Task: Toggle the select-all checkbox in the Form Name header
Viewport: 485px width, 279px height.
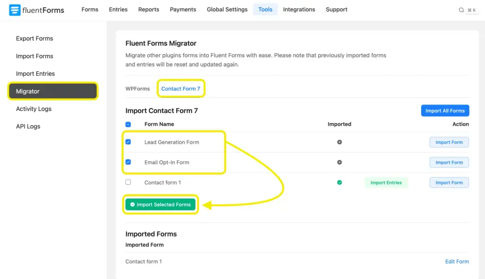Action: (x=128, y=124)
